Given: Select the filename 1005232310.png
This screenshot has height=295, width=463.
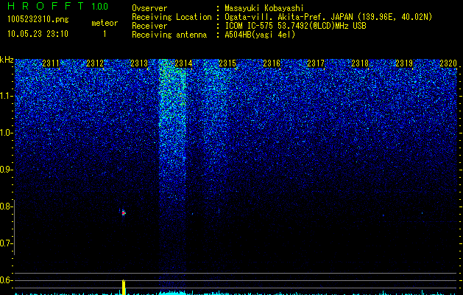Looking at the screenshot, I should coord(38,19).
